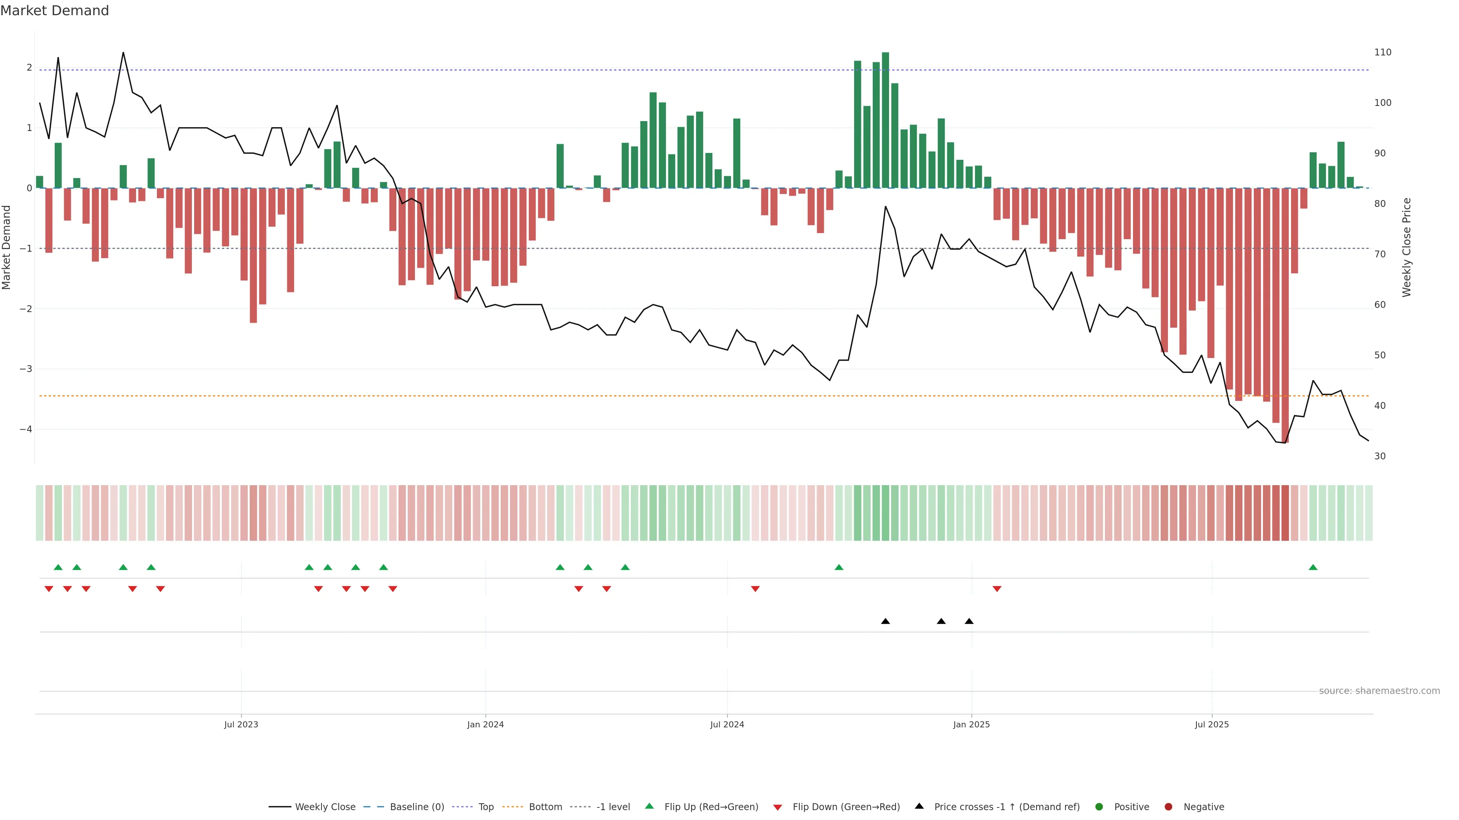Click Flip Up green triangle legend icon

click(x=650, y=806)
